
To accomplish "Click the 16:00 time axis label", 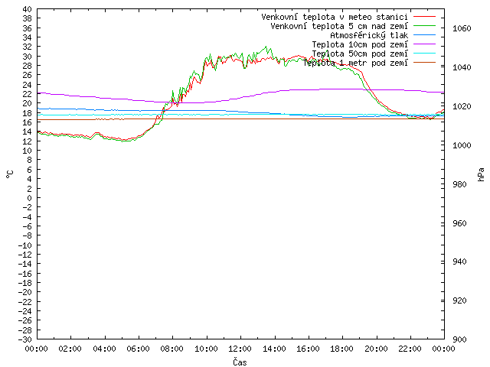I will pyautogui.click(x=308, y=349).
